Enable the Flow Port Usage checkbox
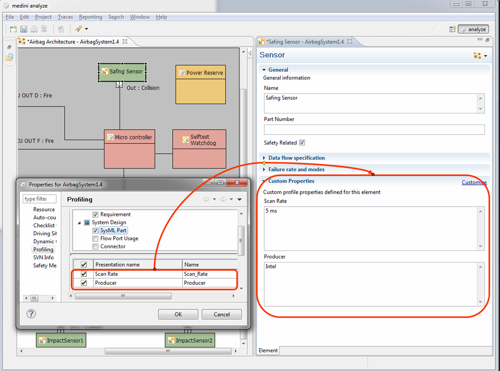 tap(95, 238)
